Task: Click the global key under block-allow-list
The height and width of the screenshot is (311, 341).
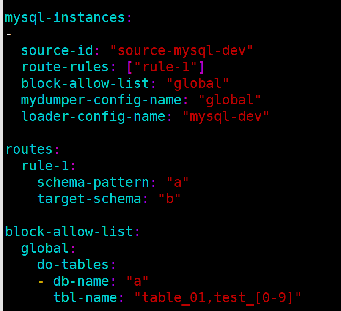Action: [x=45, y=248]
